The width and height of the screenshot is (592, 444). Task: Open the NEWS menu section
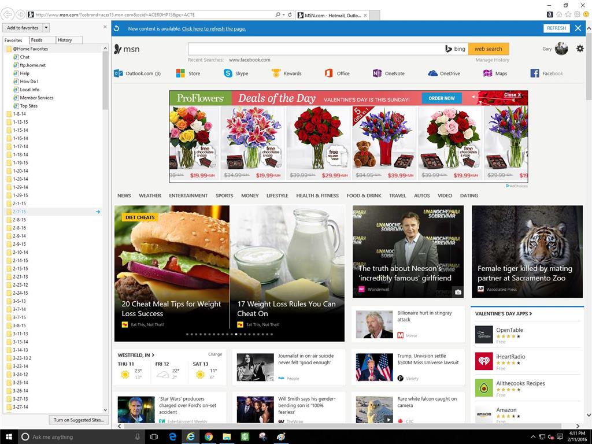point(124,195)
